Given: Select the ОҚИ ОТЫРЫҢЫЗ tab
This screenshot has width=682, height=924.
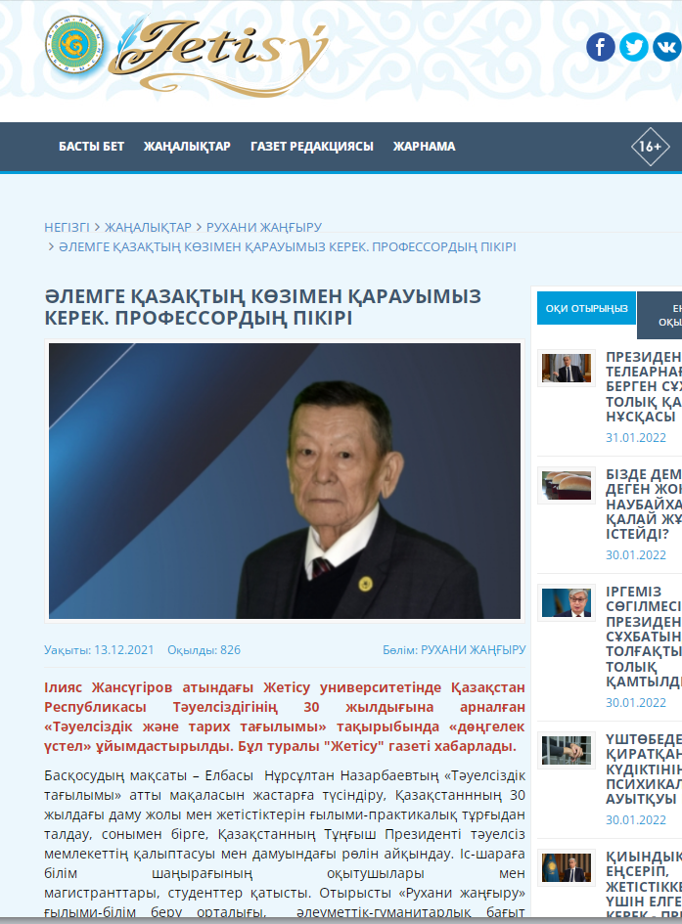Looking at the screenshot, I should point(586,308).
